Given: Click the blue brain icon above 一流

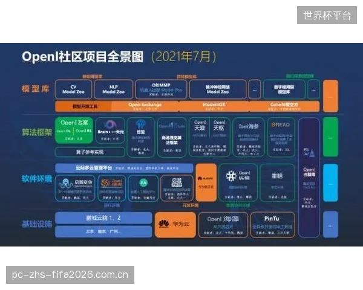Looking at the screenshot, I should tap(141, 124).
